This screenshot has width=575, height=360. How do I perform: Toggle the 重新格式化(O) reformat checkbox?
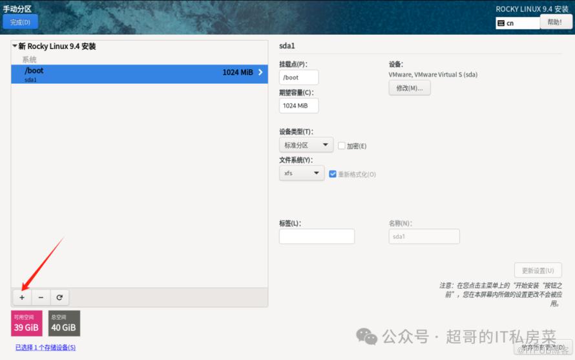tap(333, 174)
